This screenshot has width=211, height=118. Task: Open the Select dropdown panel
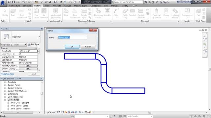pyautogui.click(x=5, y=21)
